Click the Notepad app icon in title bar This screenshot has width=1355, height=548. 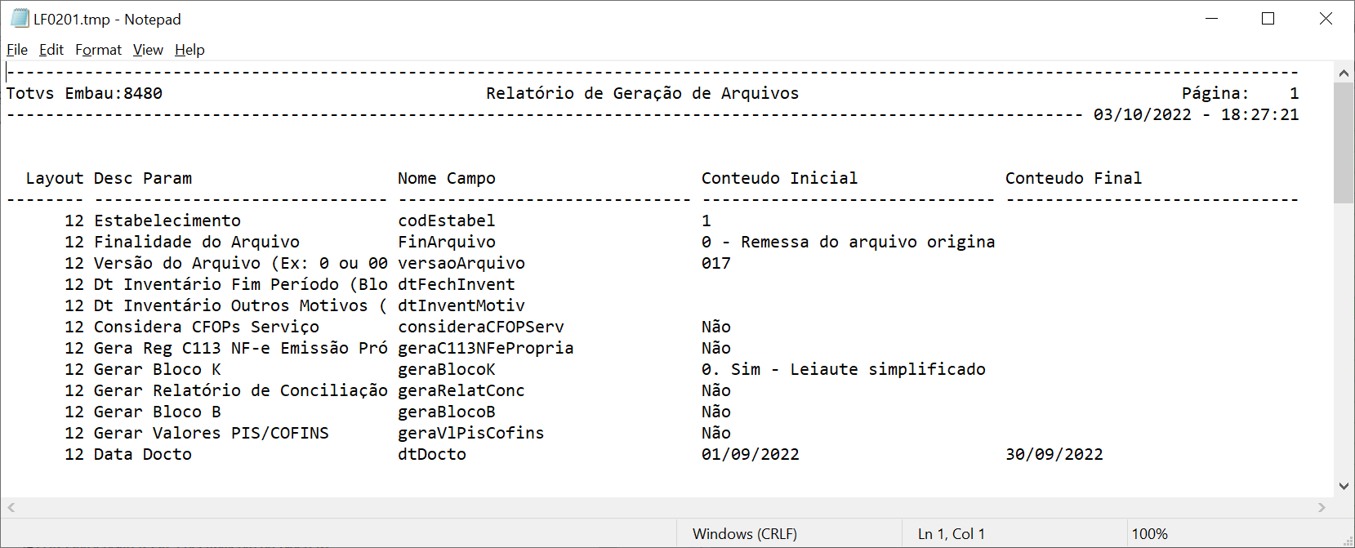tap(20, 19)
